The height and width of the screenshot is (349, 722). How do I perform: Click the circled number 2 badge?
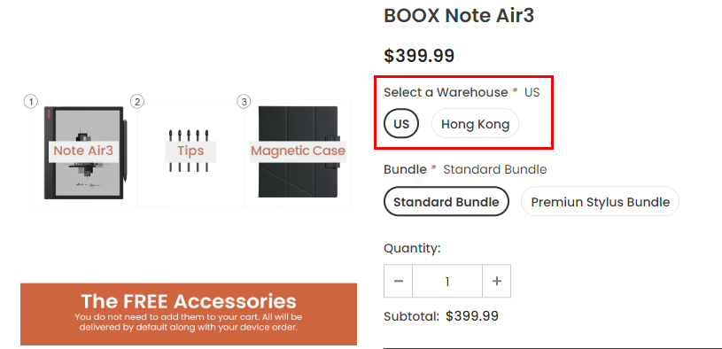(137, 102)
